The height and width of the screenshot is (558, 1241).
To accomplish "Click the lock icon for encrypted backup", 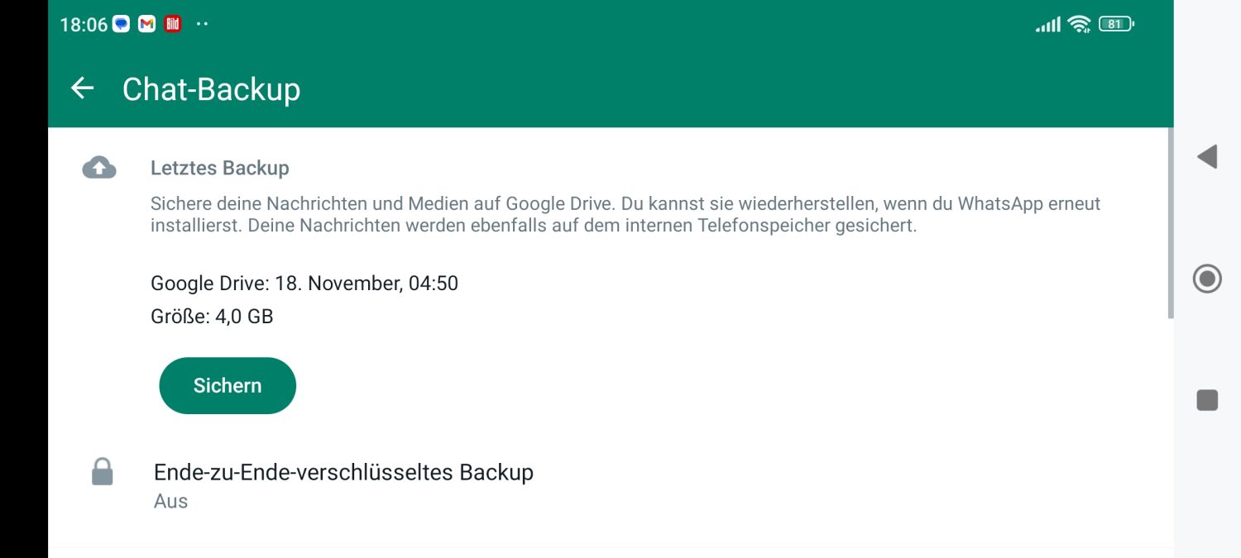I will click(102, 472).
